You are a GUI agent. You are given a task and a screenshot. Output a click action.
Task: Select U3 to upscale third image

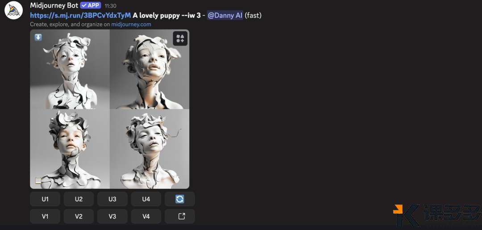(112, 199)
